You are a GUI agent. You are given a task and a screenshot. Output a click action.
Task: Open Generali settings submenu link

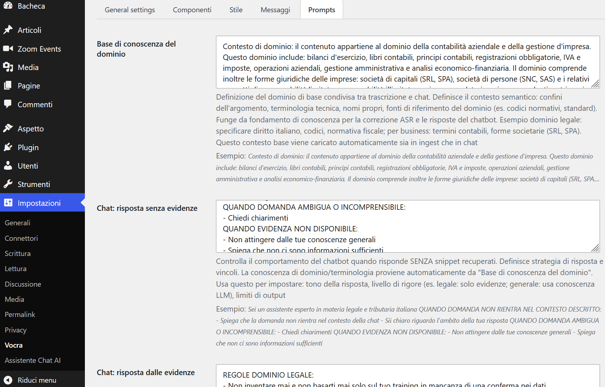point(17,223)
